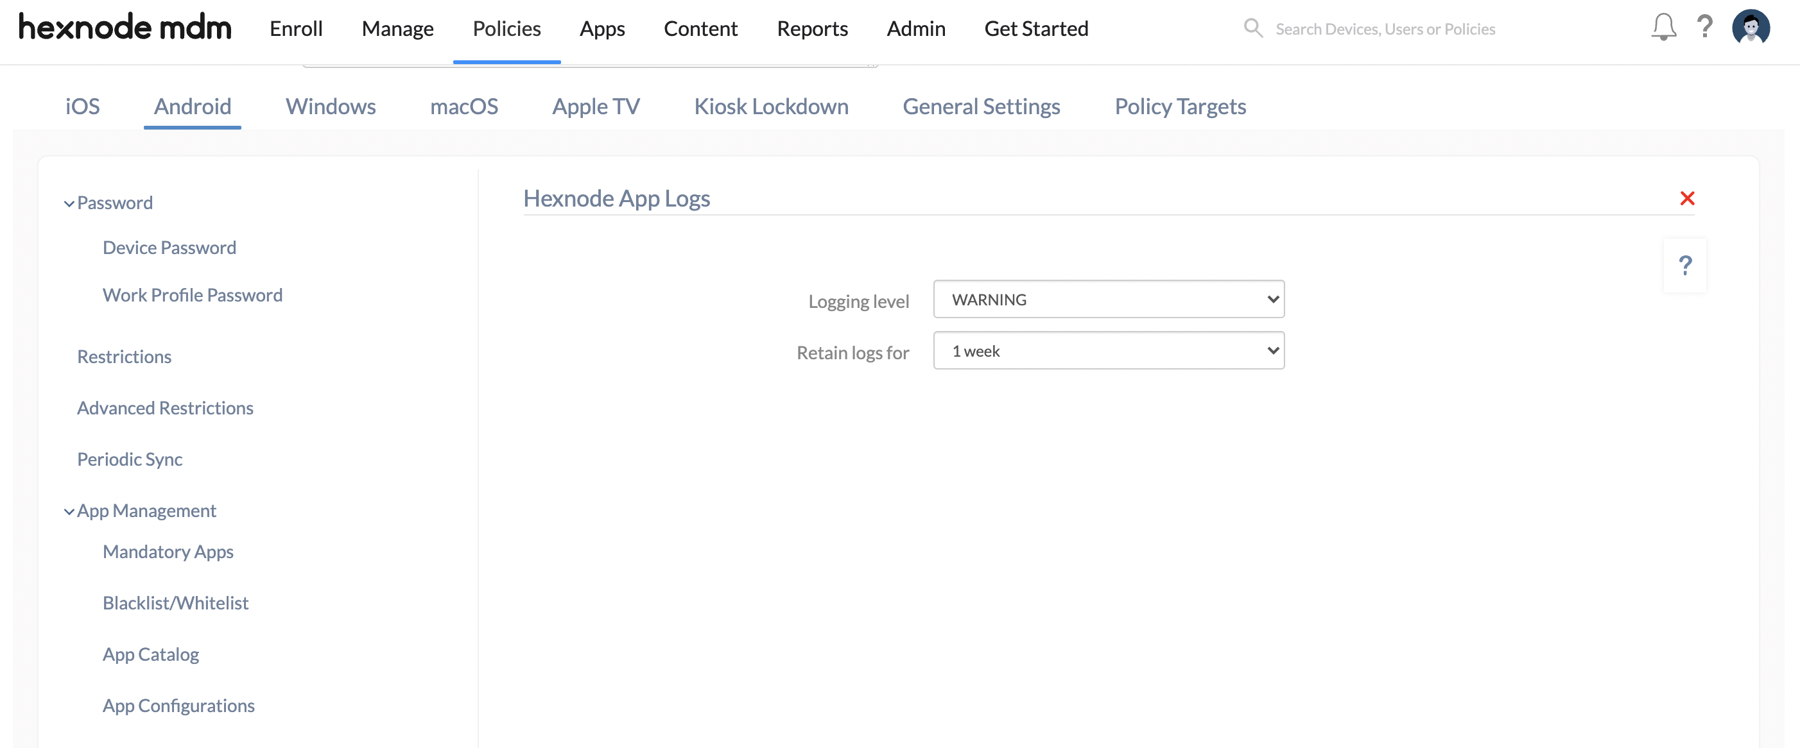Image resolution: width=1800 pixels, height=748 pixels.
Task: Switch to the General Settings tab
Action: (981, 106)
